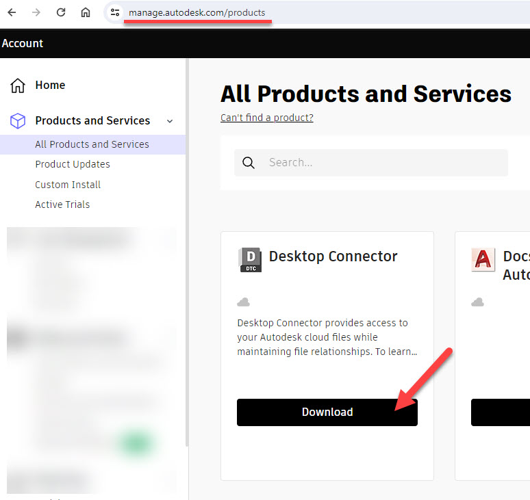Click the red AutoCAD A icon
Image resolution: width=530 pixels, height=500 pixels.
click(x=483, y=260)
